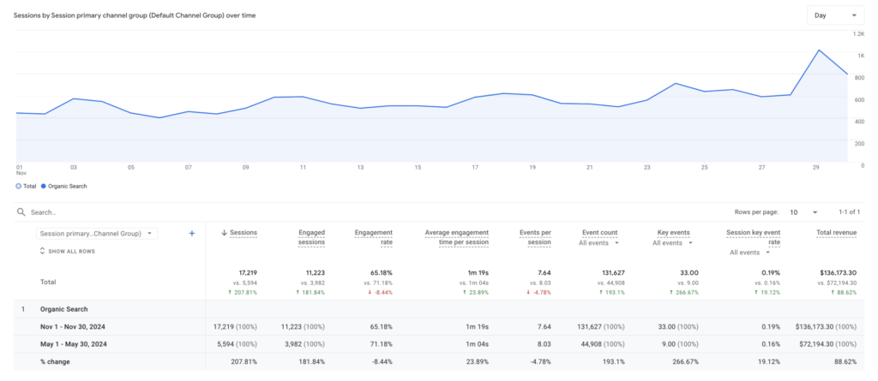Select the Events per session column header
Image resolution: width=878 pixels, height=381 pixels.
coord(534,237)
